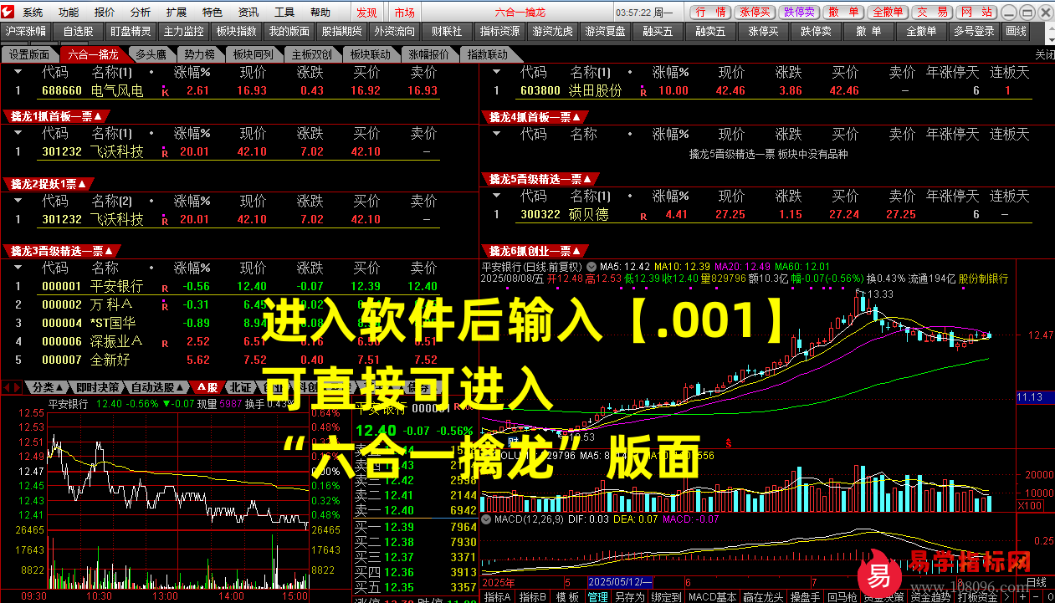Image resolution: width=1055 pixels, height=603 pixels.
Task: Click the red app logo icon
Action: (x=8, y=12)
